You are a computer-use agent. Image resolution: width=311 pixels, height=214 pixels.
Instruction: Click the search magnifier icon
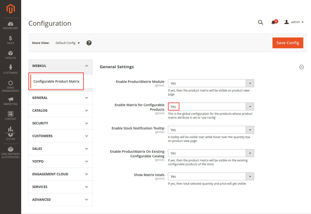(260, 22)
